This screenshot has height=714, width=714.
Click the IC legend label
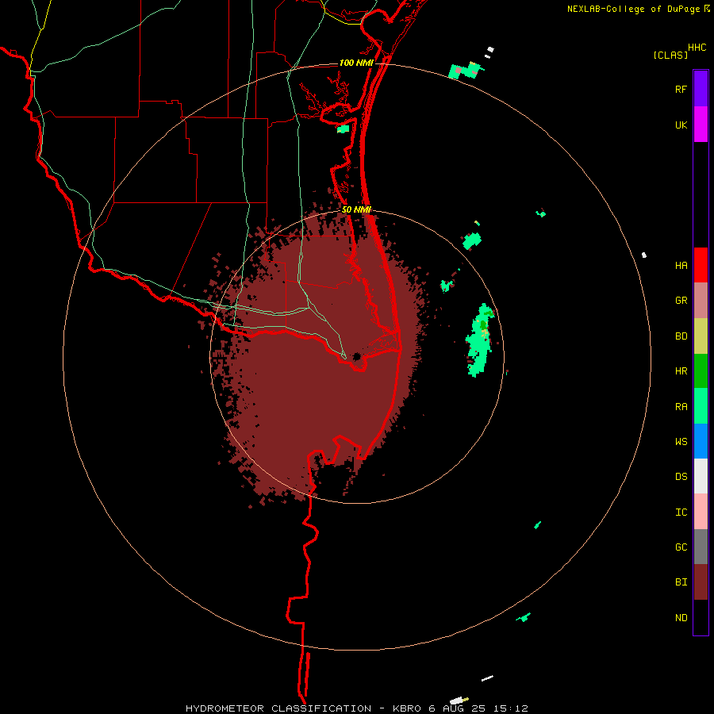coord(681,512)
